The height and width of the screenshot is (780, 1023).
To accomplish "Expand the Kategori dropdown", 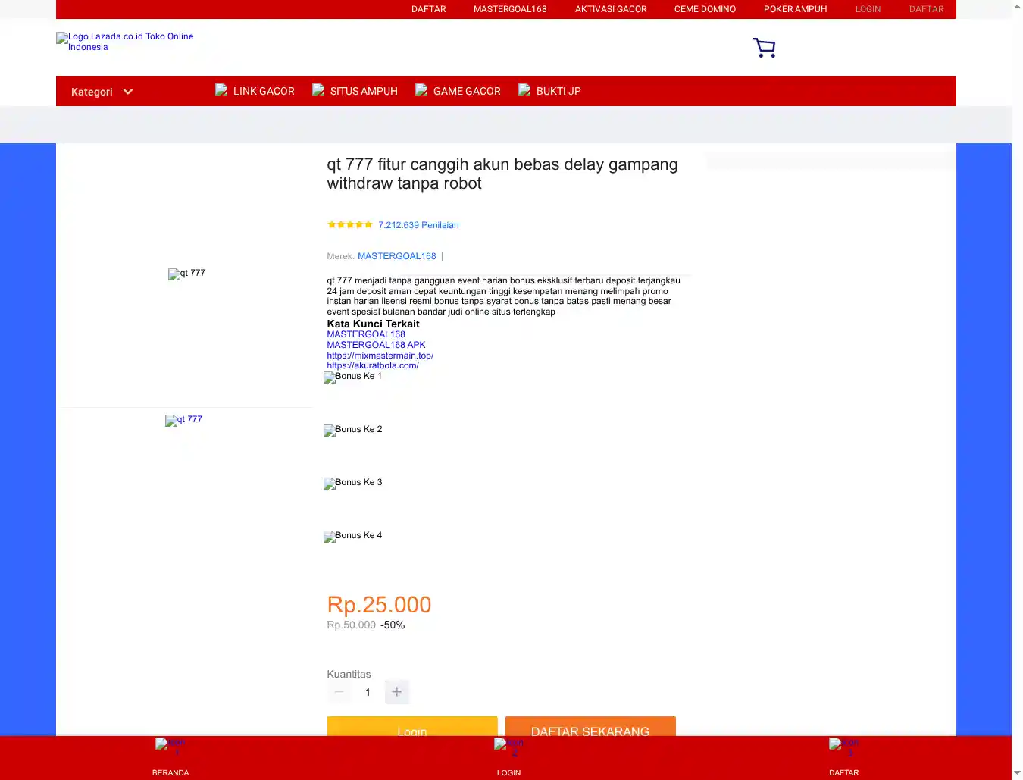I will click(x=102, y=92).
